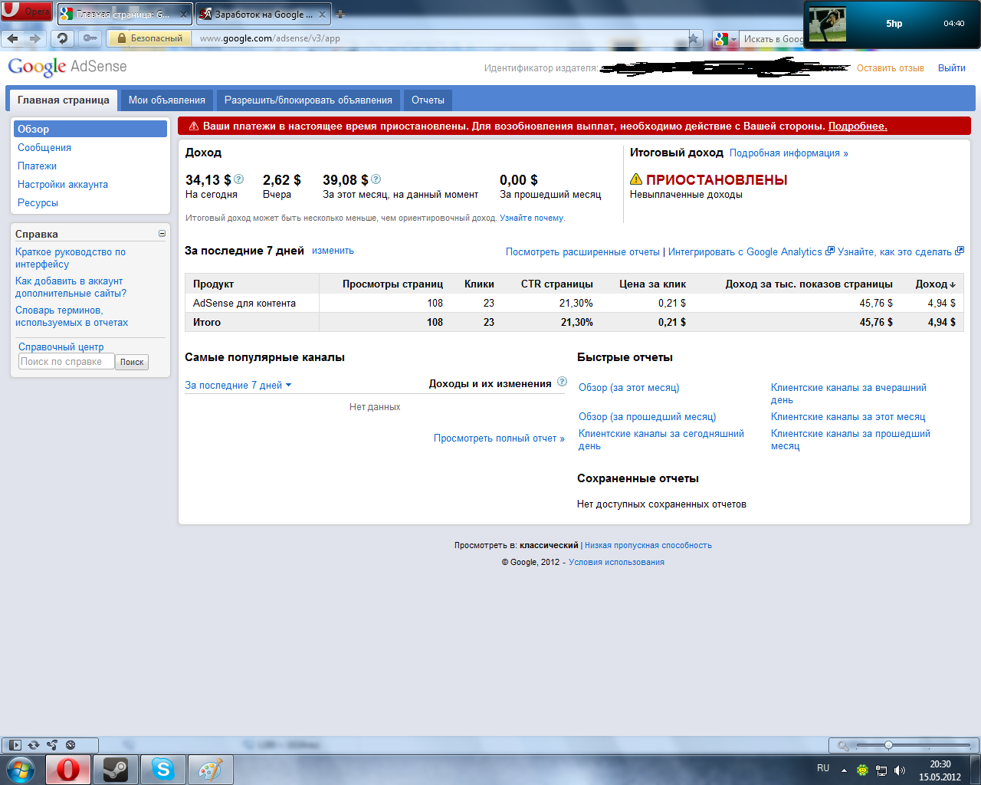Open a new tab with the plus icon

(340, 15)
